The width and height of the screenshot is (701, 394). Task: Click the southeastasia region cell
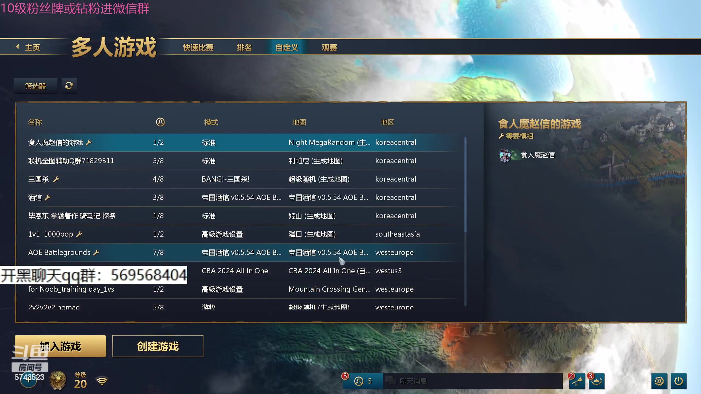point(397,234)
